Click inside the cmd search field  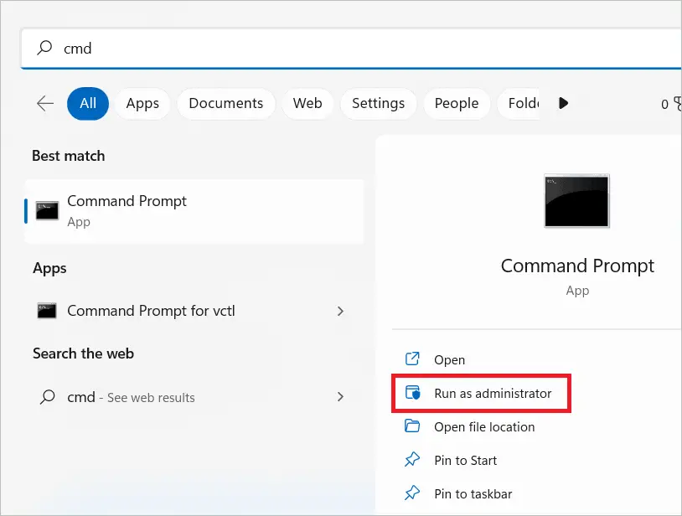pos(168,49)
